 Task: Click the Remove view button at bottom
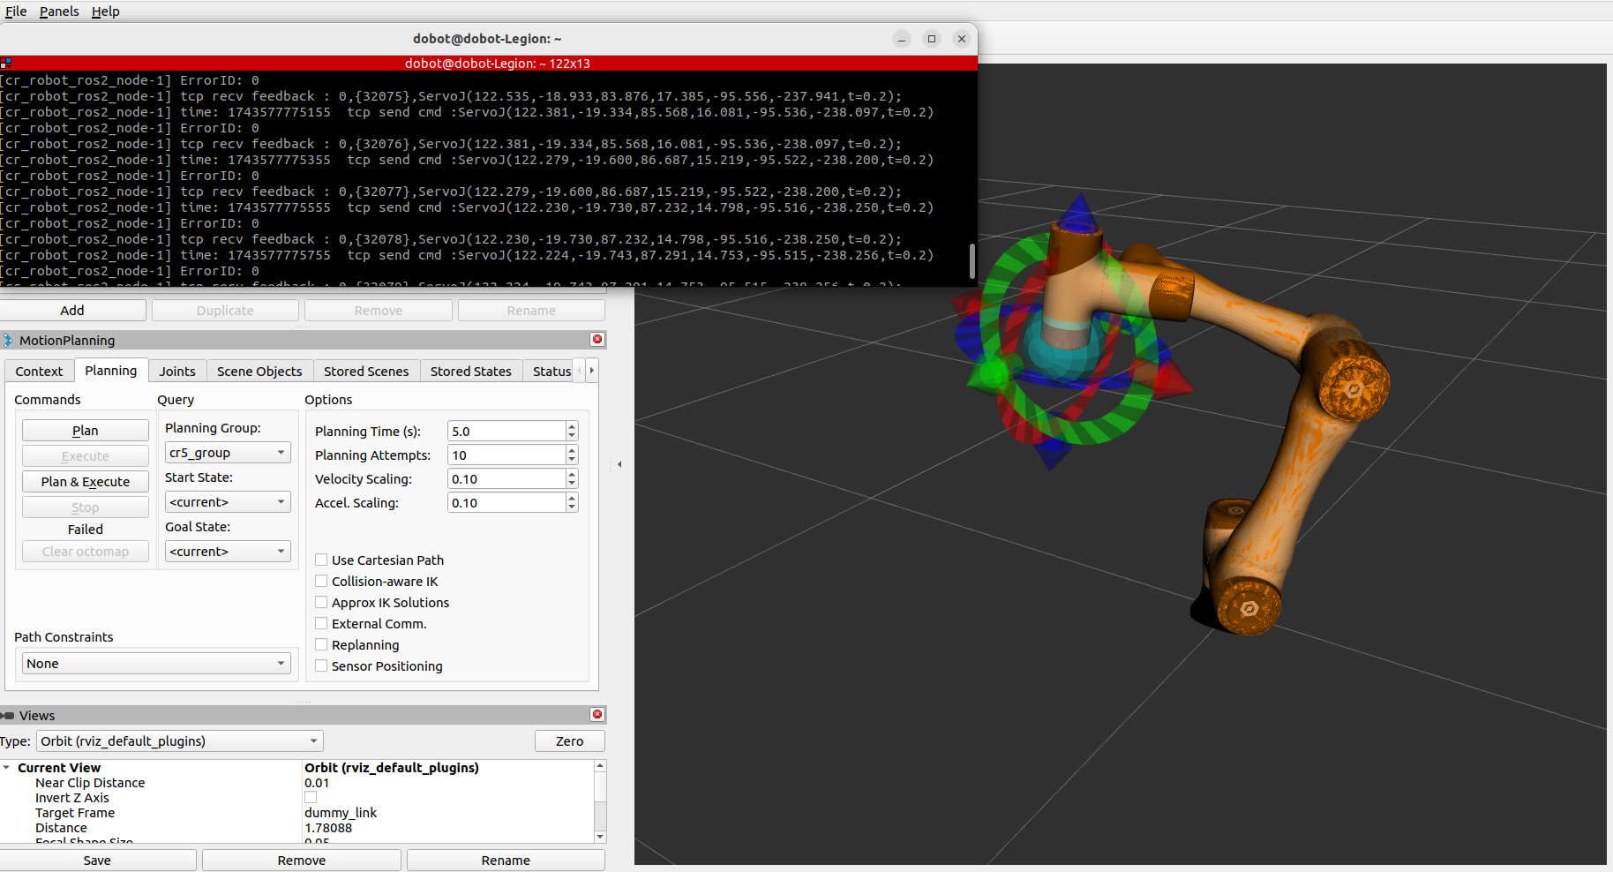coord(302,861)
